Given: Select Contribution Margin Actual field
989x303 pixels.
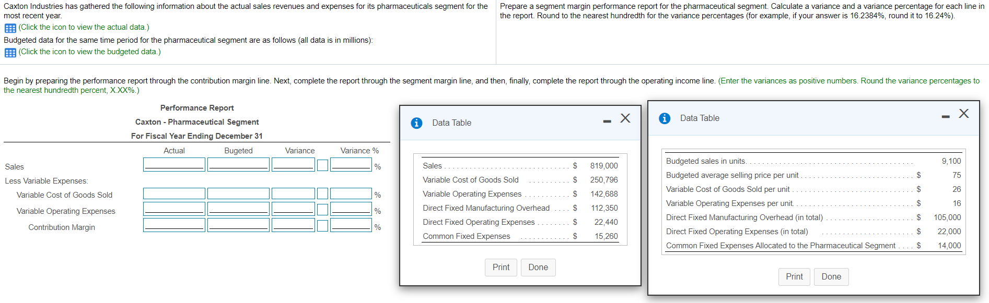Looking at the screenshot, I should pyautogui.click(x=174, y=225).
